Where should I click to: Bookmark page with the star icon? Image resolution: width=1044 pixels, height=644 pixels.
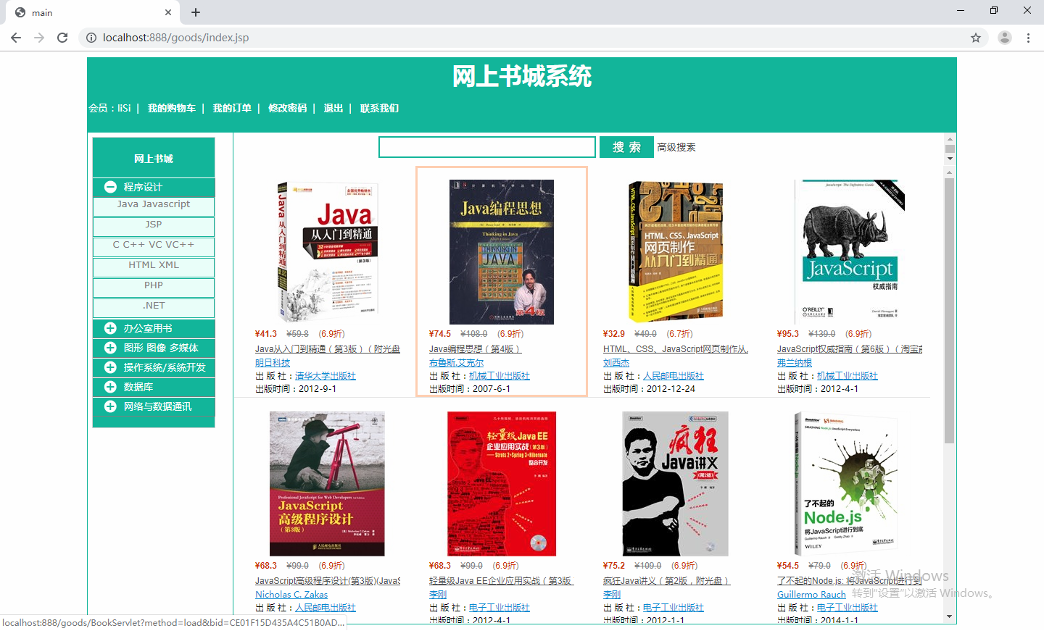pos(976,38)
